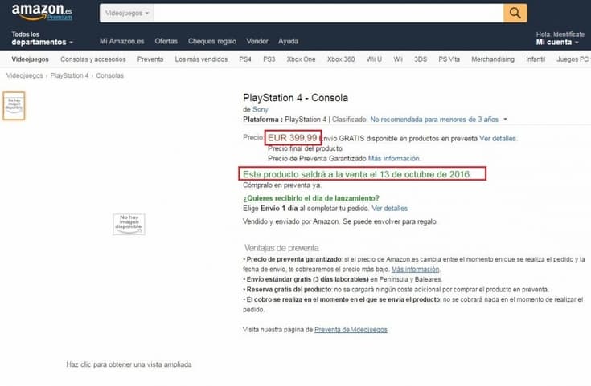
Task: Click the release date text '13 de octubre de 2016'
Action: point(425,174)
